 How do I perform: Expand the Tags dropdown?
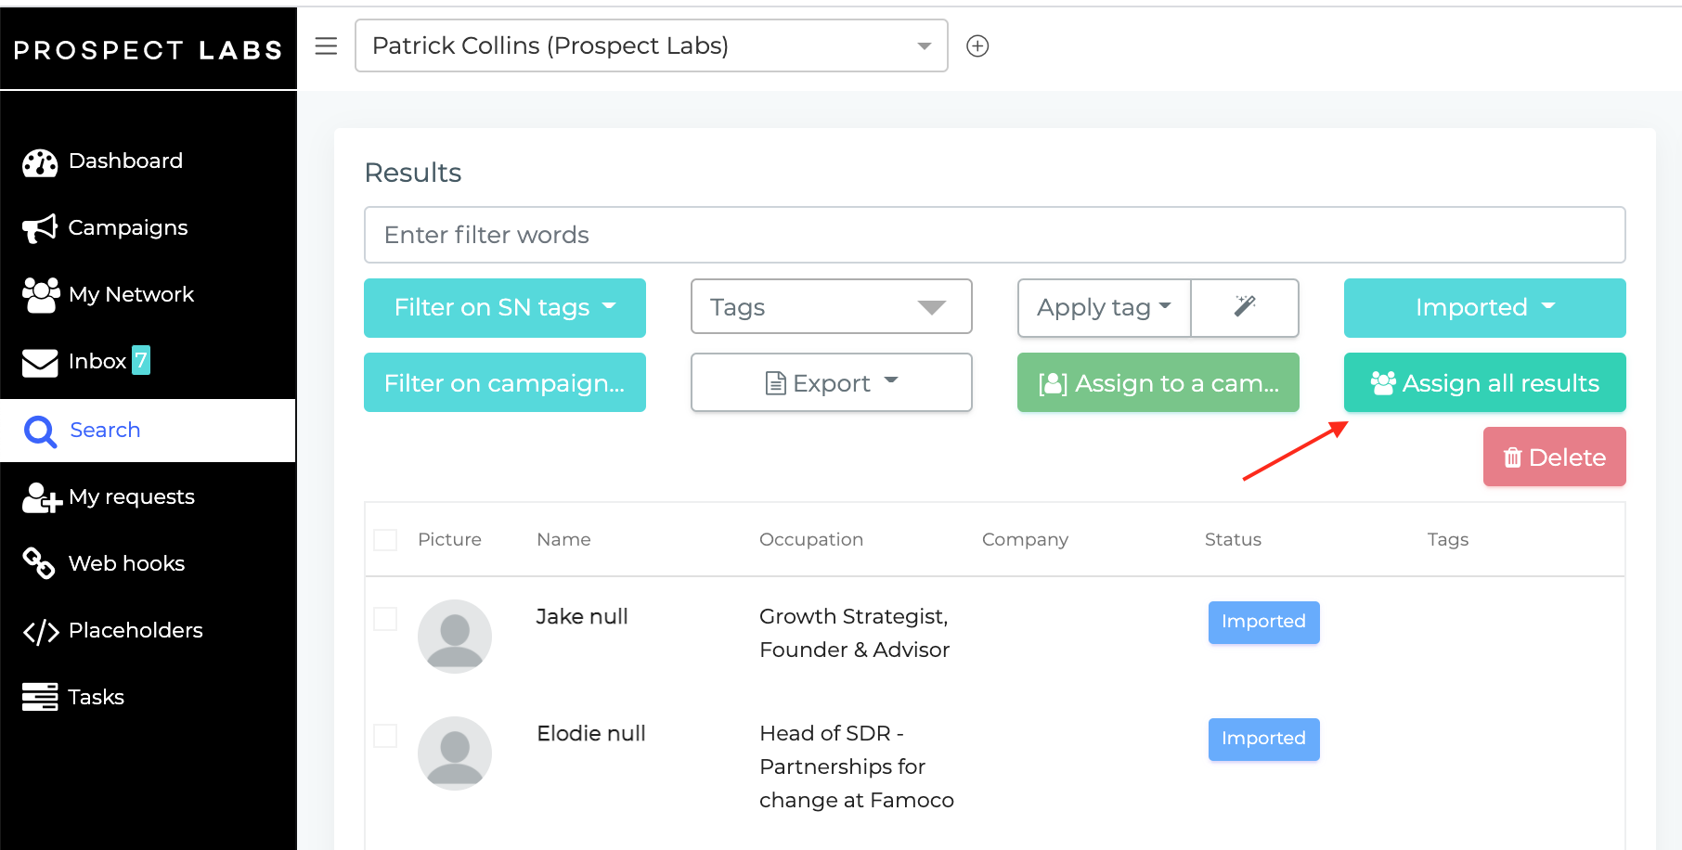pyautogui.click(x=832, y=306)
